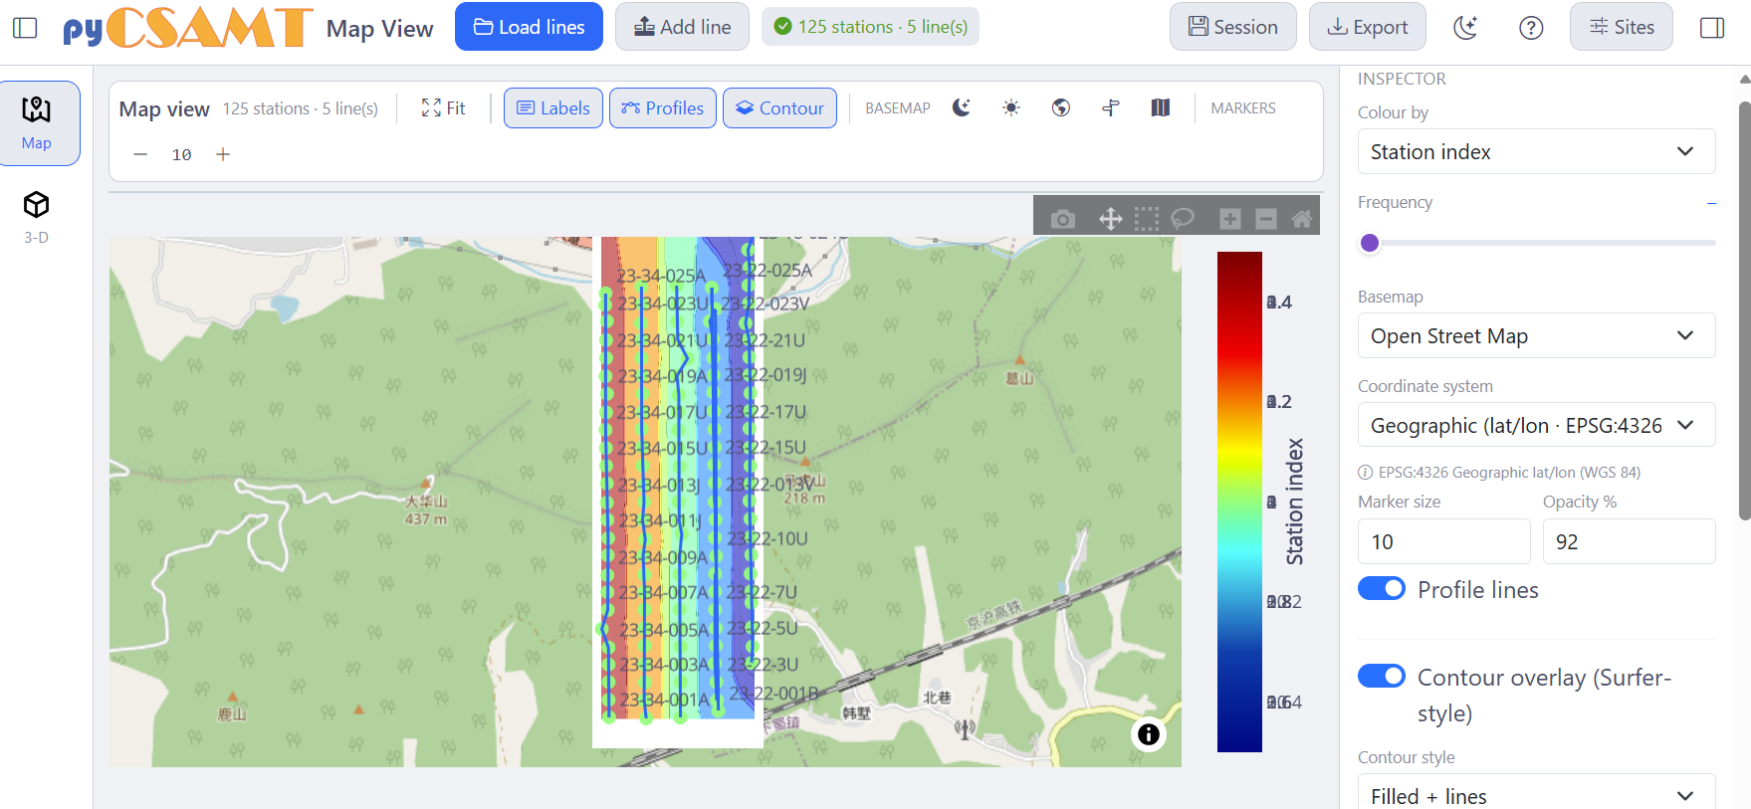Image resolution: width=1751 pixels, height=809 pixels.
Task: Click station label 23-34-001A
Action: tap(665, 700)
